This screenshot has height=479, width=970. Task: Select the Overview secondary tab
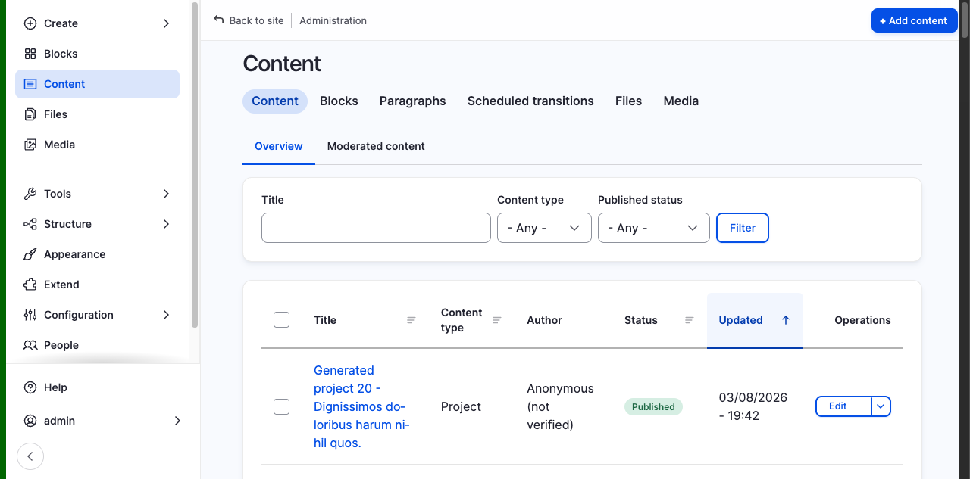click(279, 146)
